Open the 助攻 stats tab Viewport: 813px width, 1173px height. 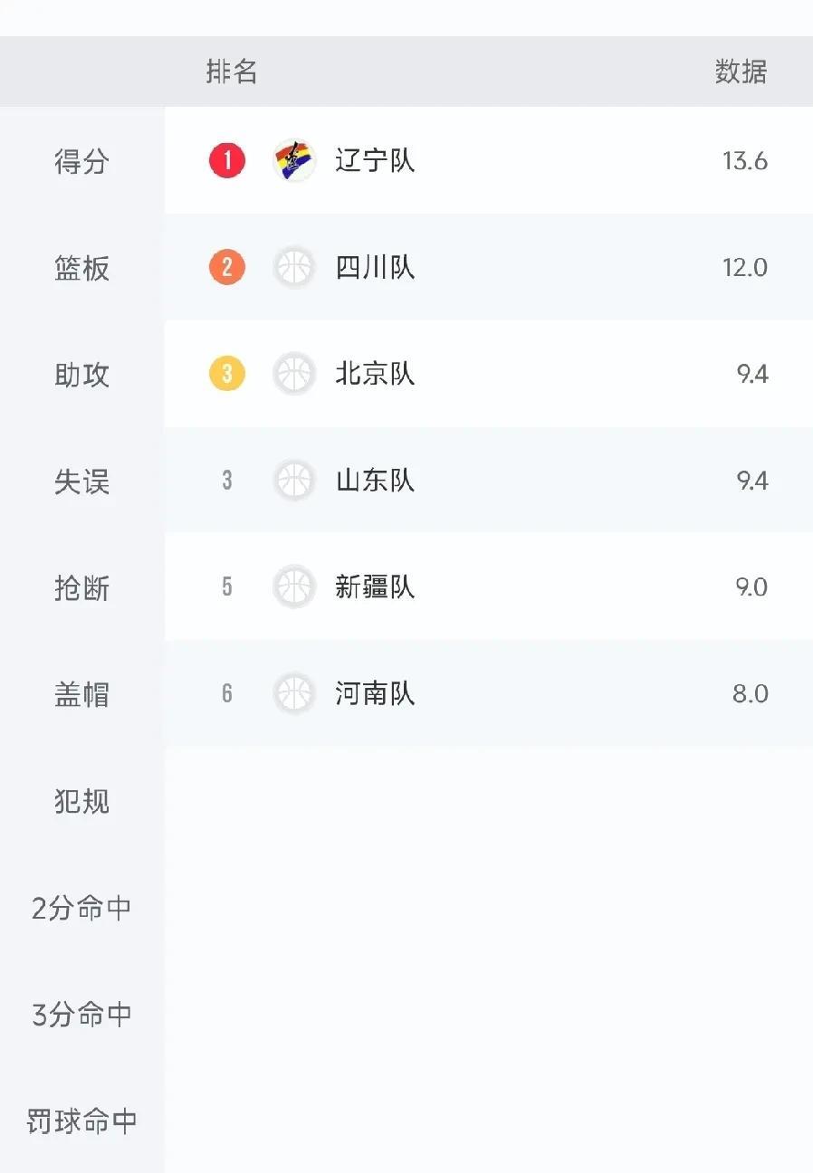(x=82, y=375)
